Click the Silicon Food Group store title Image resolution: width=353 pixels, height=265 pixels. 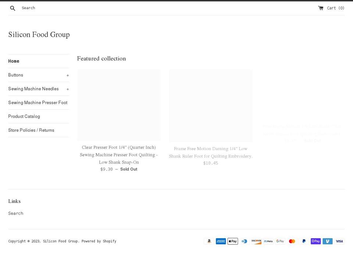tap(39, 35)
